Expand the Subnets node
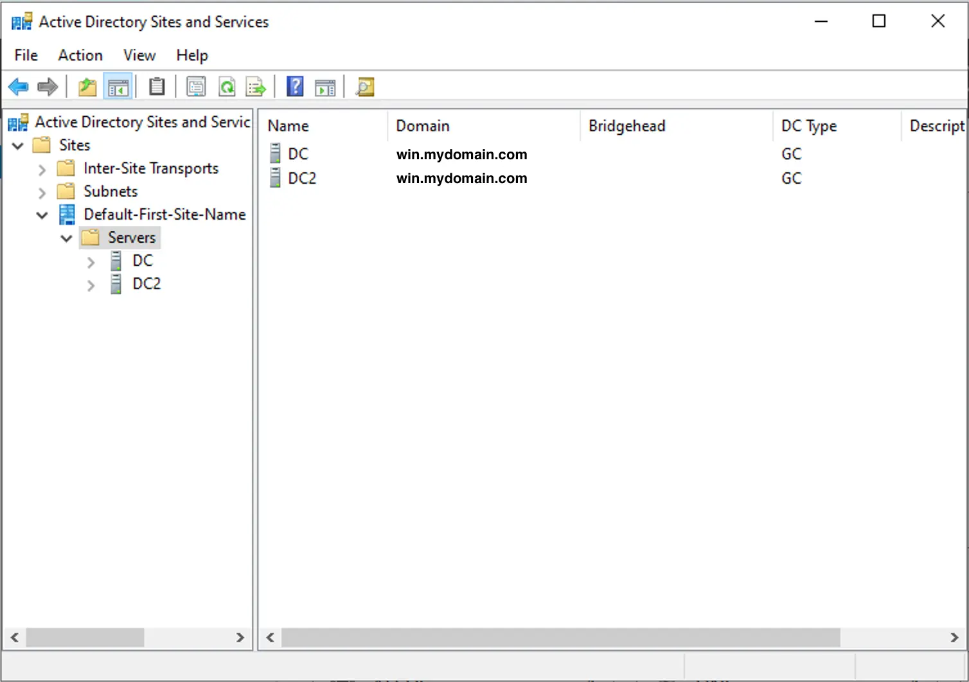 [x=42, y=193]
